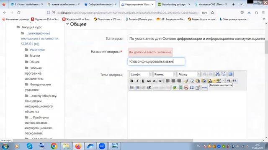Image resolution: width=268 pixels, height=150 pixels.
Task: Insert a bulleted list
Action: click(x=131, y=87)
